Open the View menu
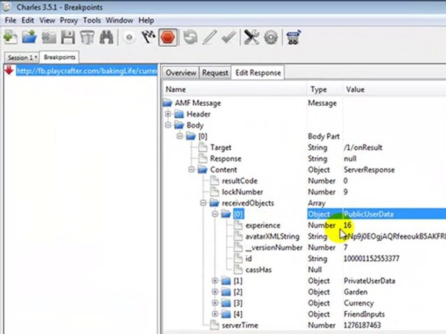This screenshot has width=446, height=334. tap(47, 20)
